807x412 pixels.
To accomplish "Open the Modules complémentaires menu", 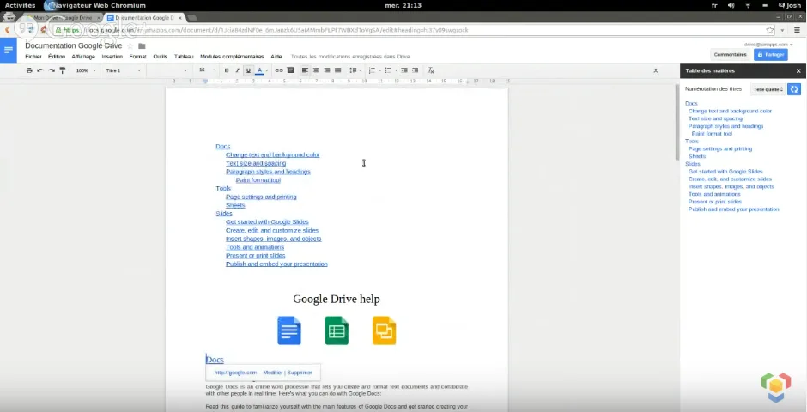I will (x=232, y=57).
